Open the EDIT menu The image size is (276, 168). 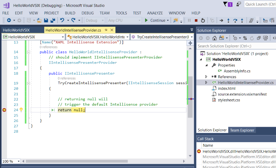coord(19,13)
